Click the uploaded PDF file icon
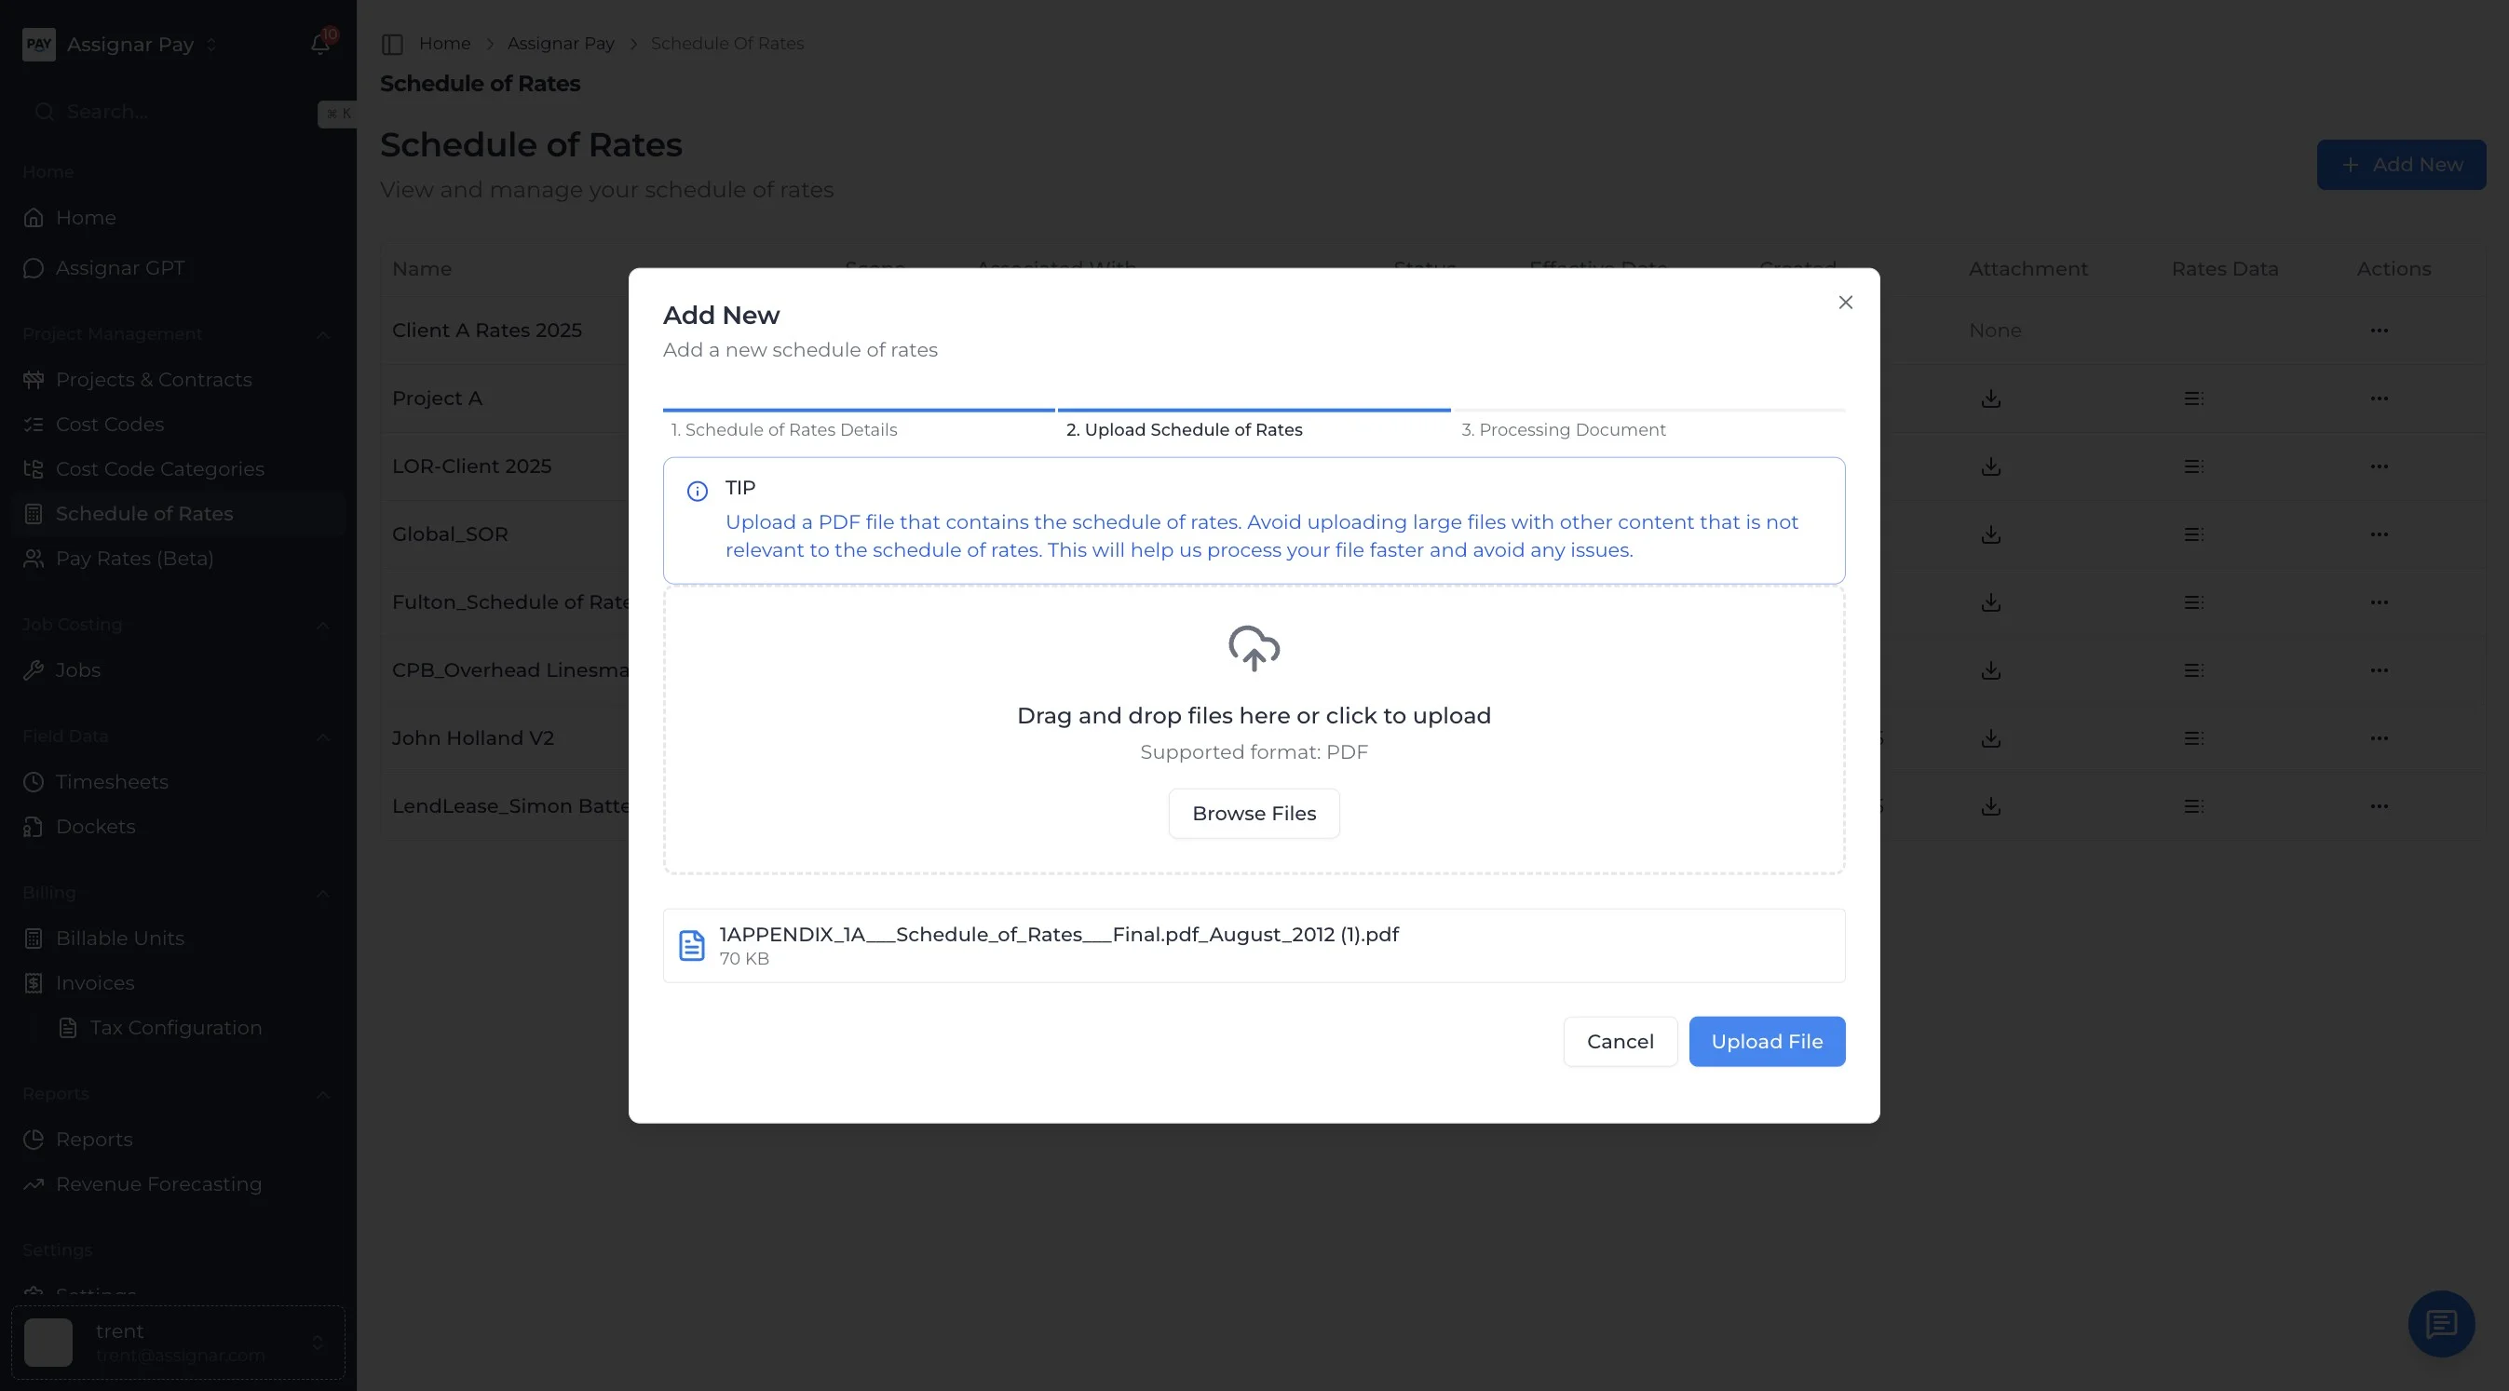2509x1391 pixels. tap(692, 945)
